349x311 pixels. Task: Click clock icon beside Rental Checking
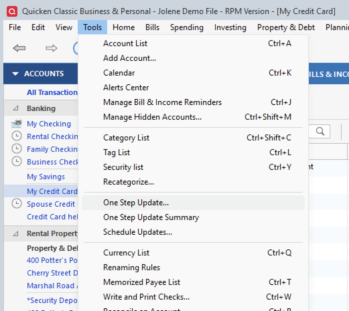17,136
